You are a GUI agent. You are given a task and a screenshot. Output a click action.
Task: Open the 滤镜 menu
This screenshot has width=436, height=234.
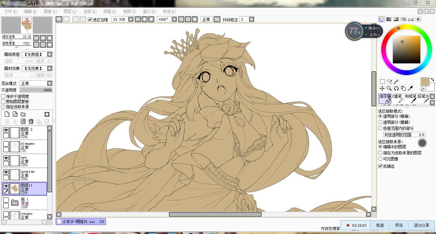click(110, 11)
